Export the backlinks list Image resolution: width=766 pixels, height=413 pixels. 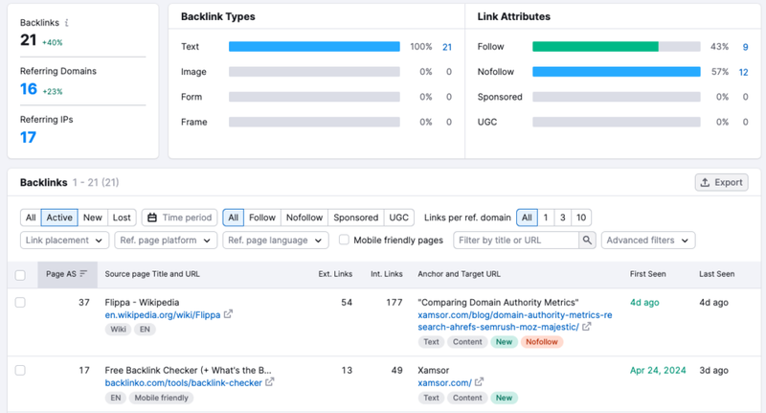(x=720, y=182)
